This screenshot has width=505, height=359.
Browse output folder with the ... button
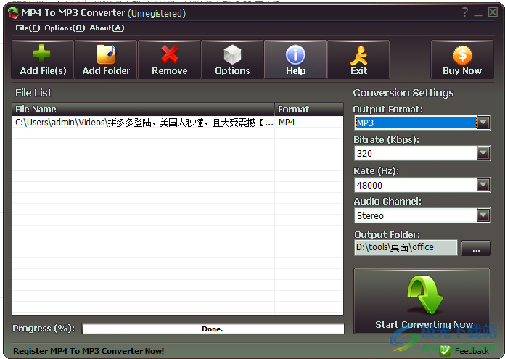coord(476,248)
